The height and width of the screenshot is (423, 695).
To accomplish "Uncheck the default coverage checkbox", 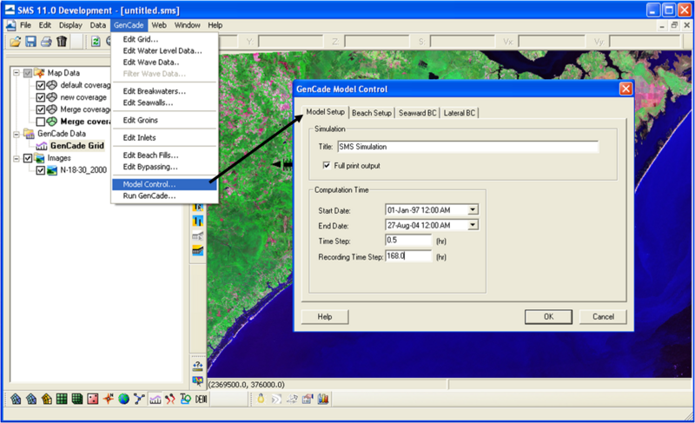I will coord(40,85).
